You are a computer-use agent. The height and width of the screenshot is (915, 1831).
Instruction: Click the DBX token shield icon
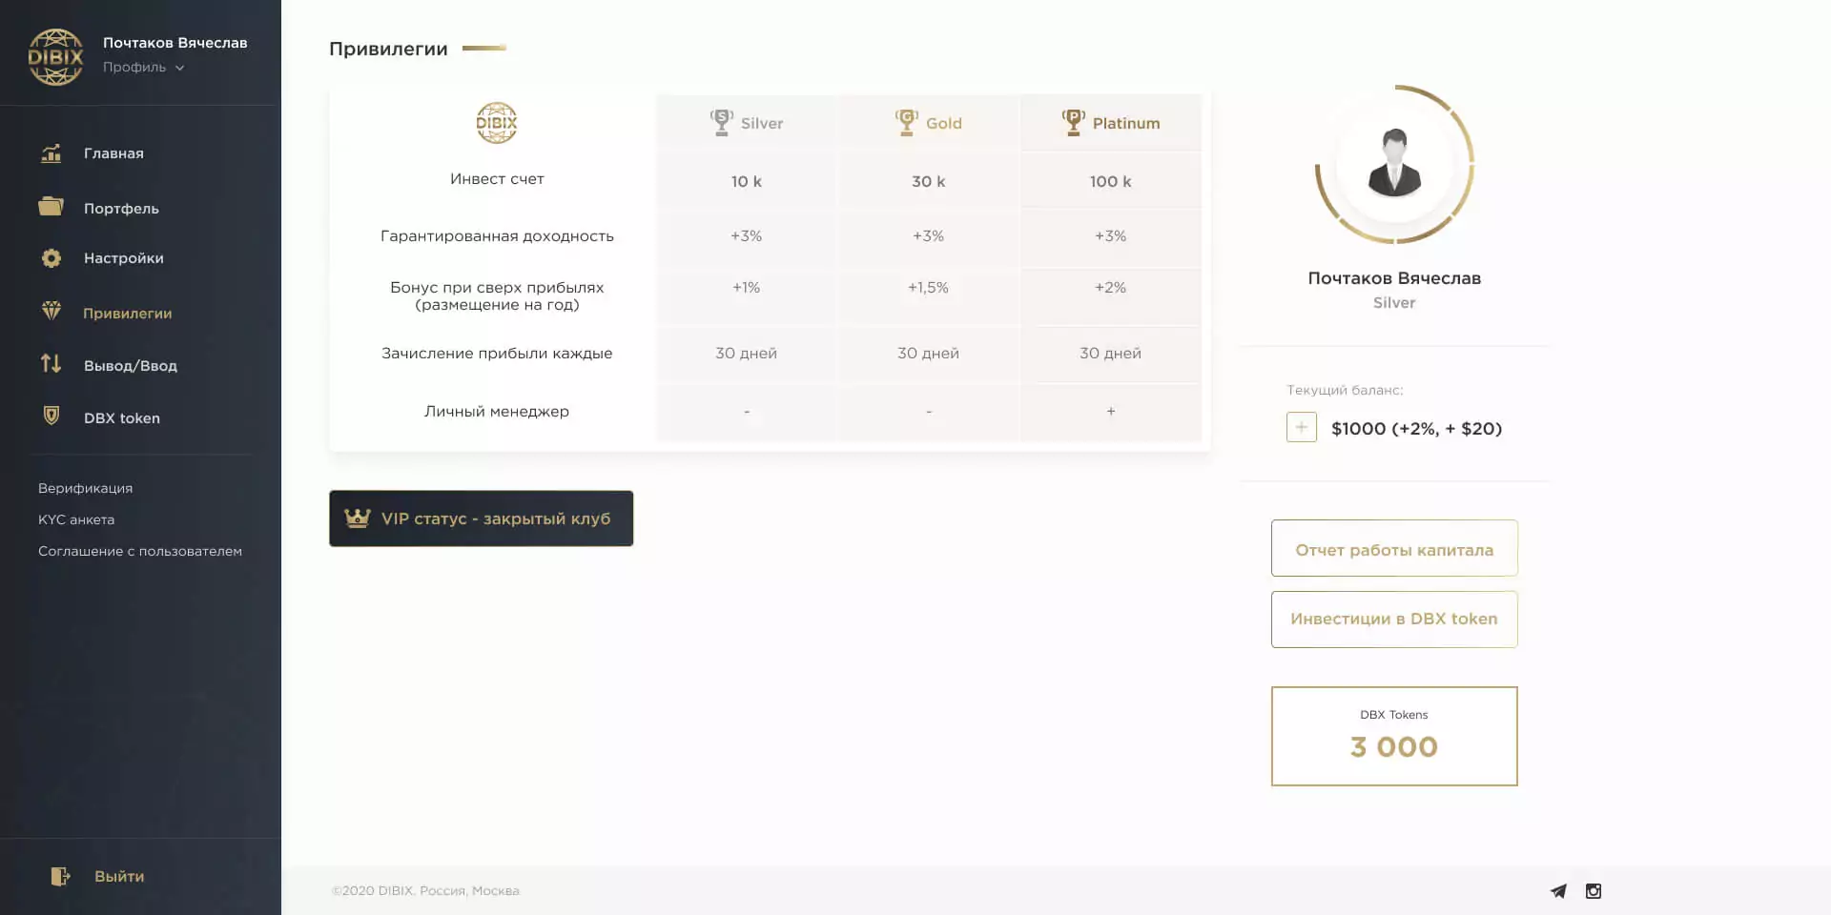pos(51,416)
